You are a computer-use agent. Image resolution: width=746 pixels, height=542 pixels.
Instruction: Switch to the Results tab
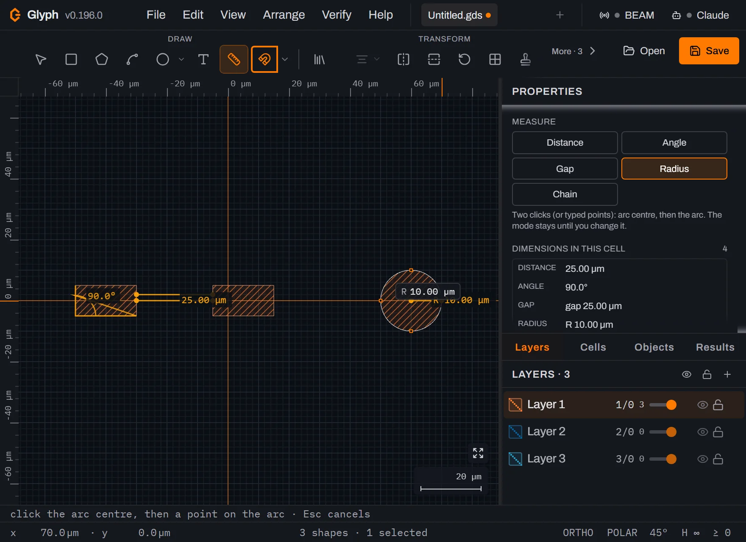[715, 347]
